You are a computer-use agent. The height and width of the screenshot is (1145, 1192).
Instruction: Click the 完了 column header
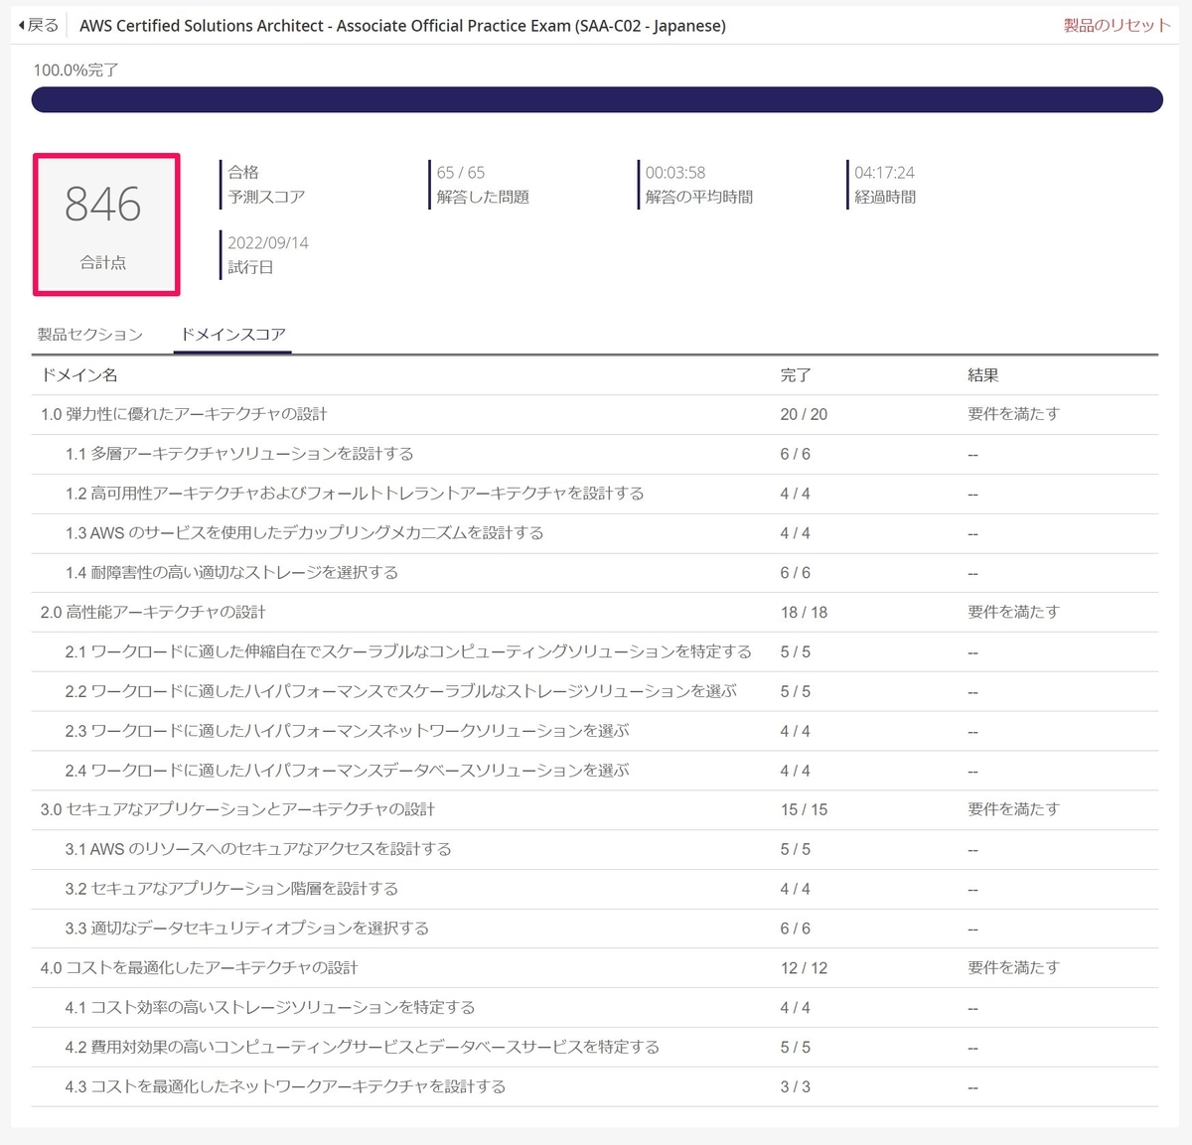796,375
